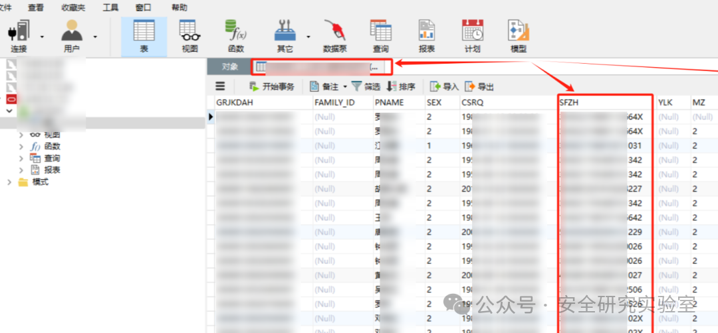The width and height of the screenshot is (718, 333).
Task: Open the dropdown arrow beside 连接
Action: [x=42, y=36]
